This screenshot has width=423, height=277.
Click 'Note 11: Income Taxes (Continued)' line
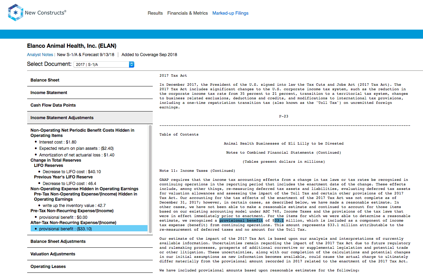197,171
